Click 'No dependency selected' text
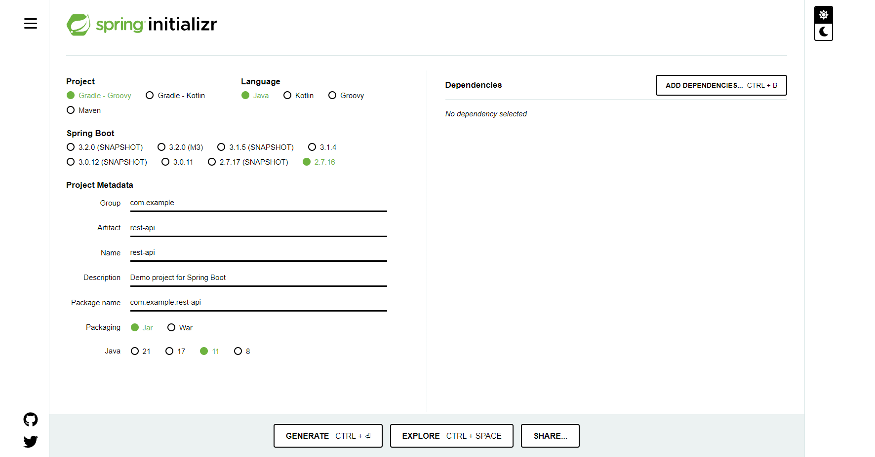Screen dimensions: 875x457 click(x=486, y=114)
